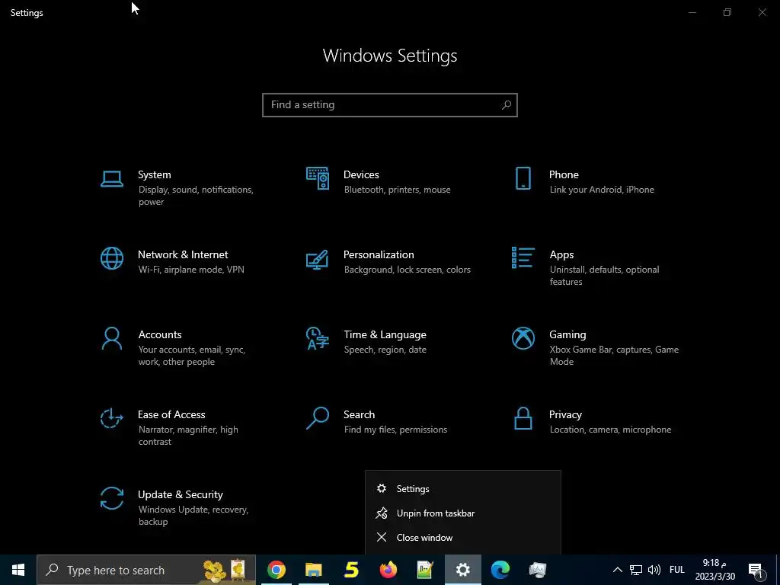Viewport: 780px width, 585px height.
Task: Click the Apps list icon
Action: click(x=523, y=258)
